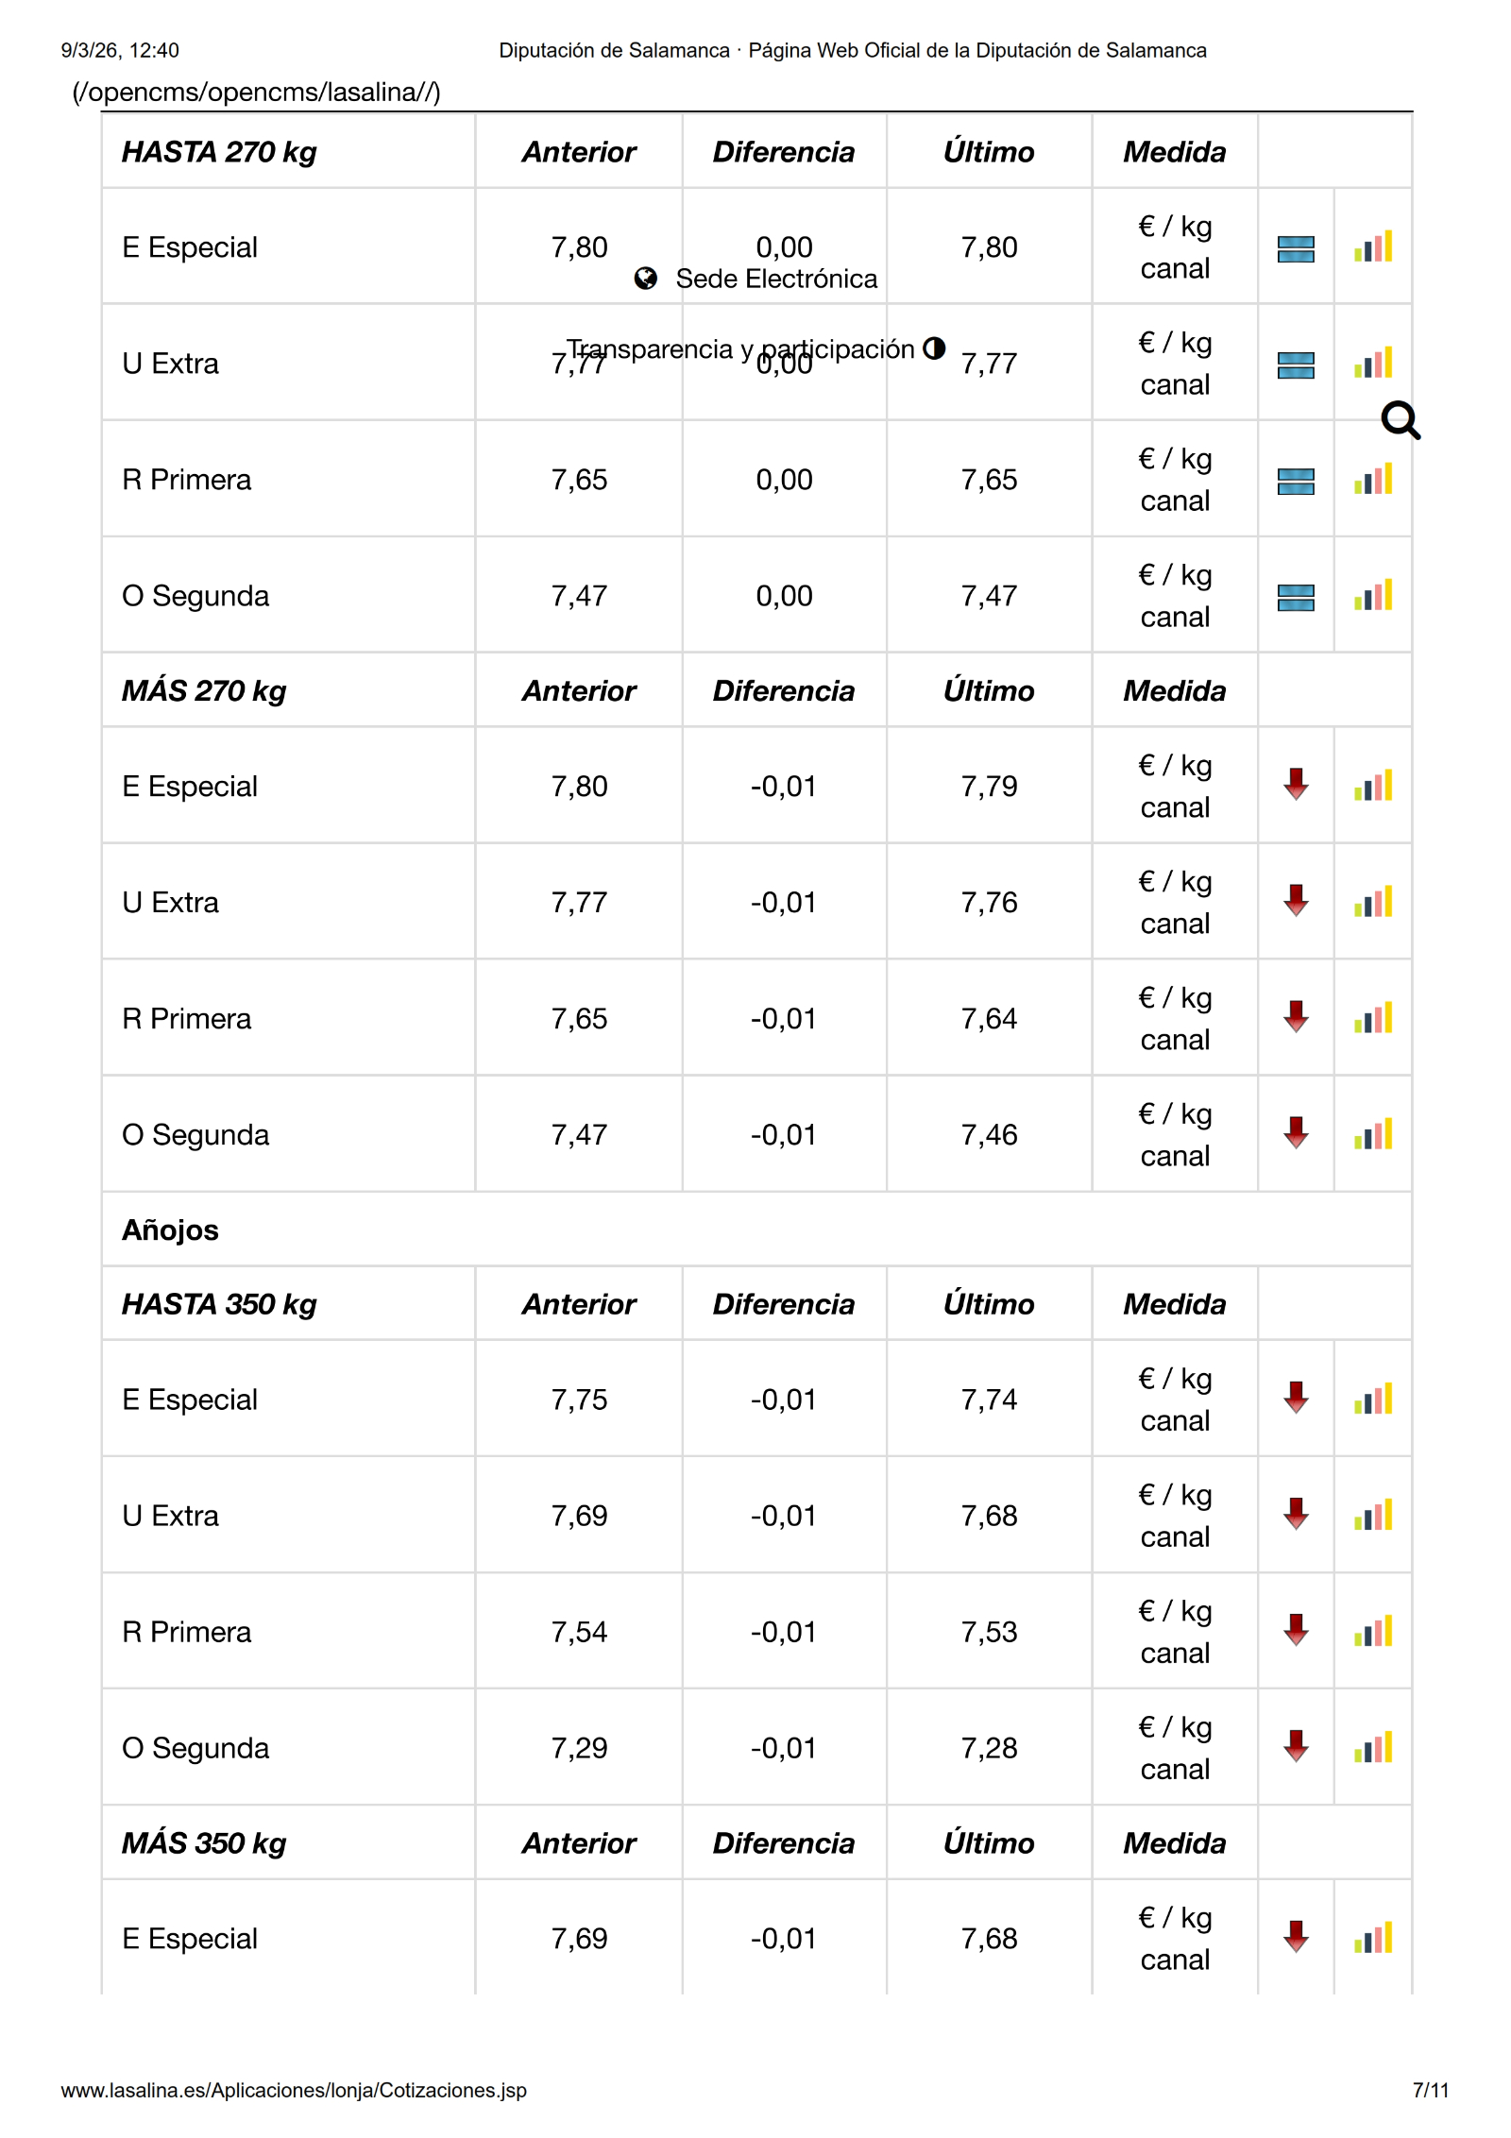Click red down arrow for MÁS 270 kg R Primera
This screenshot has height=2138, width=1511.
tap(1297, 1017)
